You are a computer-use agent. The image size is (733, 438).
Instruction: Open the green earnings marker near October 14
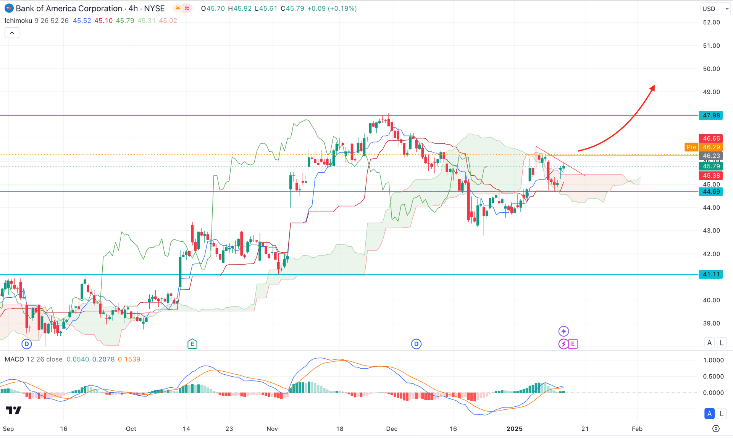pos(192,344)
